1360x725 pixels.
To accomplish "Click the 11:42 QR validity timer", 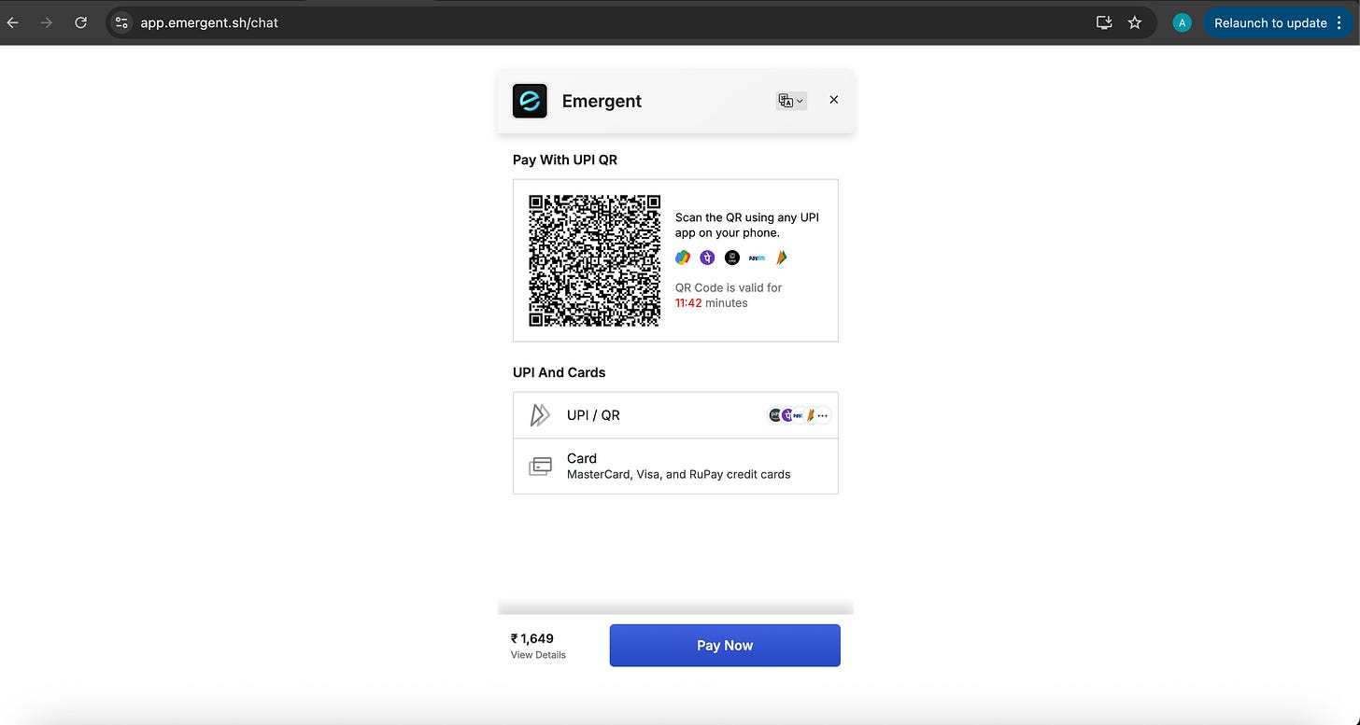I will [688, 303].
